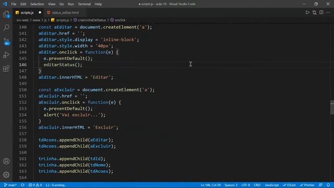Click trLinha.appendChild(tdNome) line
This screenshot has width=334, height=188.
pos(75,165)
